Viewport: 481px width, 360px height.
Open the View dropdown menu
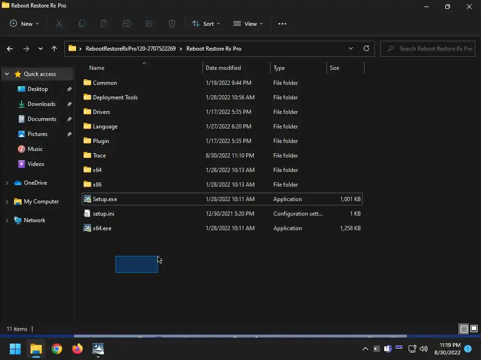tap(248, 23)
